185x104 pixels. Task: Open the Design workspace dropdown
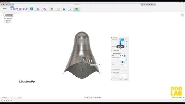[x=5, y=9]
